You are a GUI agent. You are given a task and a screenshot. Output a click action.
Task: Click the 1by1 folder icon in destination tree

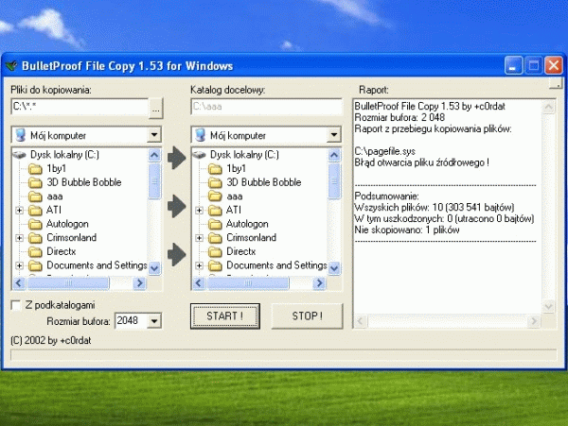point(215,169)
